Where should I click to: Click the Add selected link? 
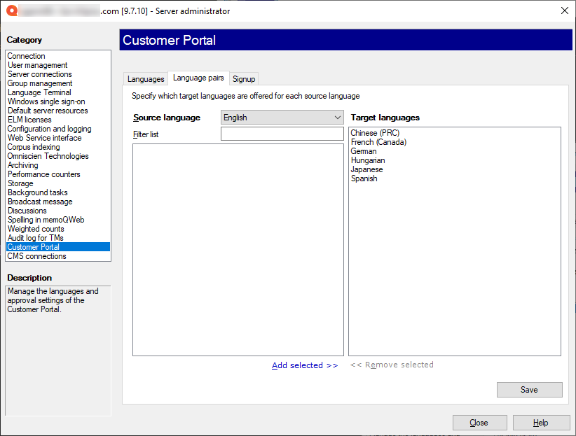305,365
